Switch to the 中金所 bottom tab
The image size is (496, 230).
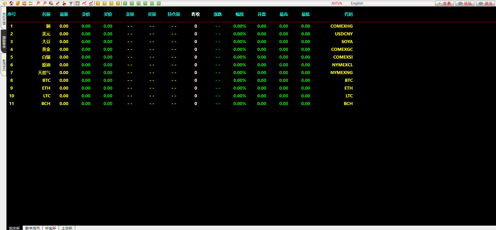(x=51, y=228)
